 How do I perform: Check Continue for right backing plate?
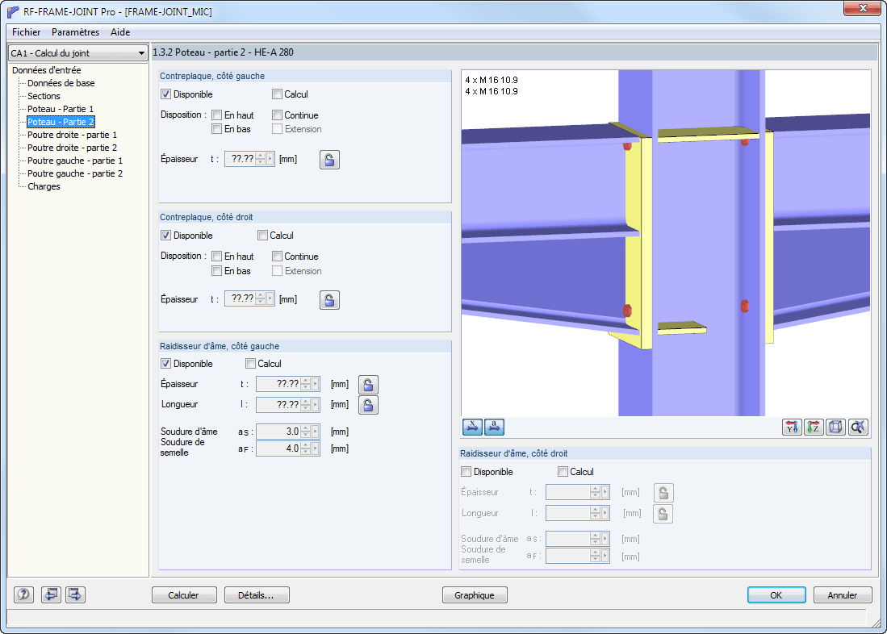tap(277, 257)
